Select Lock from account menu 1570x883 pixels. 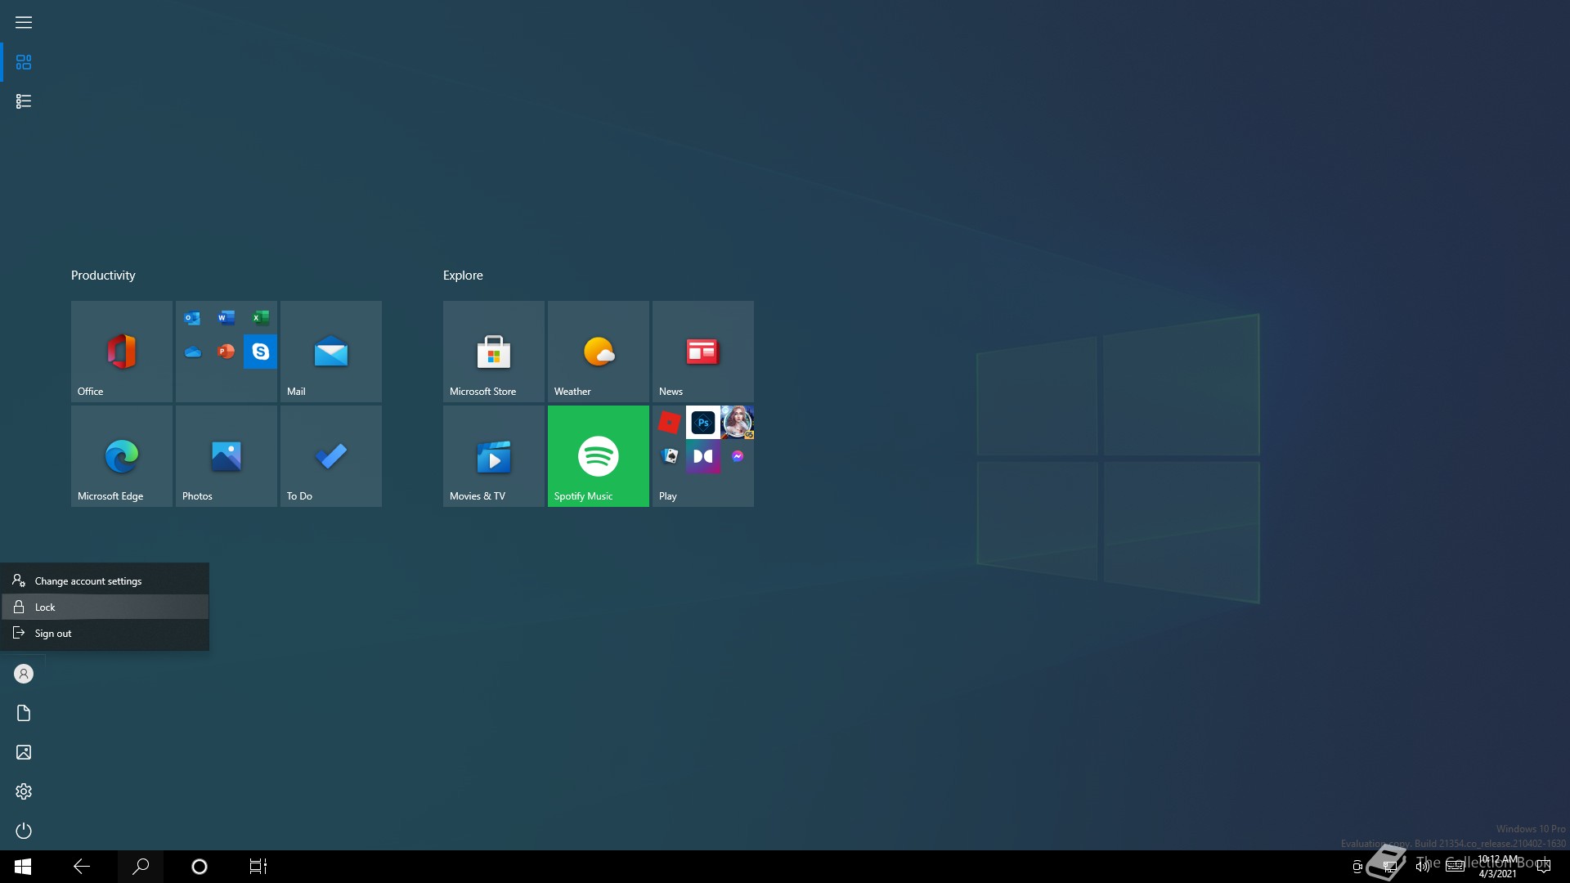click(105, 607)
